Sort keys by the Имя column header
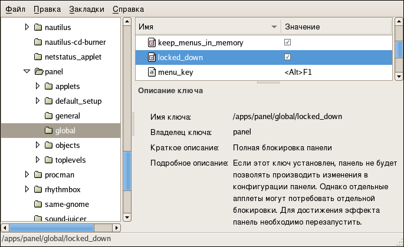 206,27
